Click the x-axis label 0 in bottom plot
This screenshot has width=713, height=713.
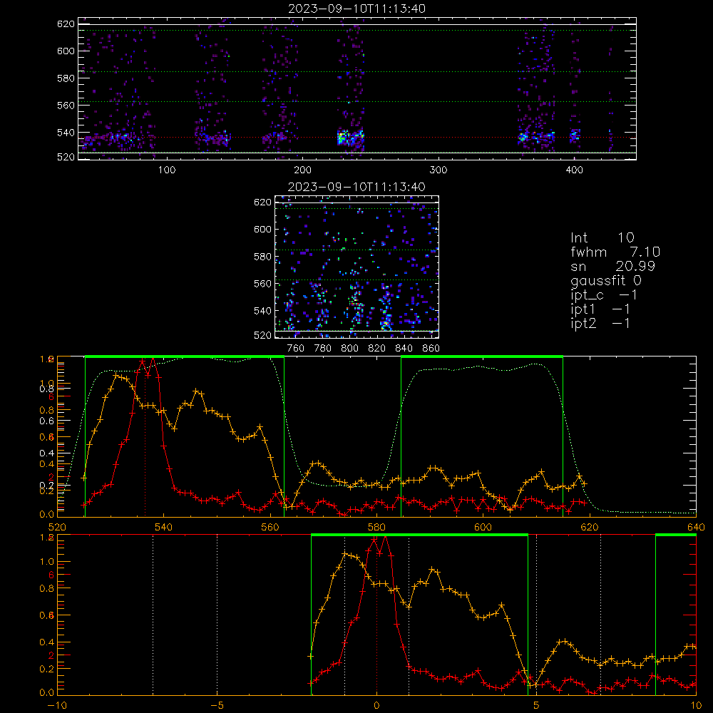(x=376, y=706)
